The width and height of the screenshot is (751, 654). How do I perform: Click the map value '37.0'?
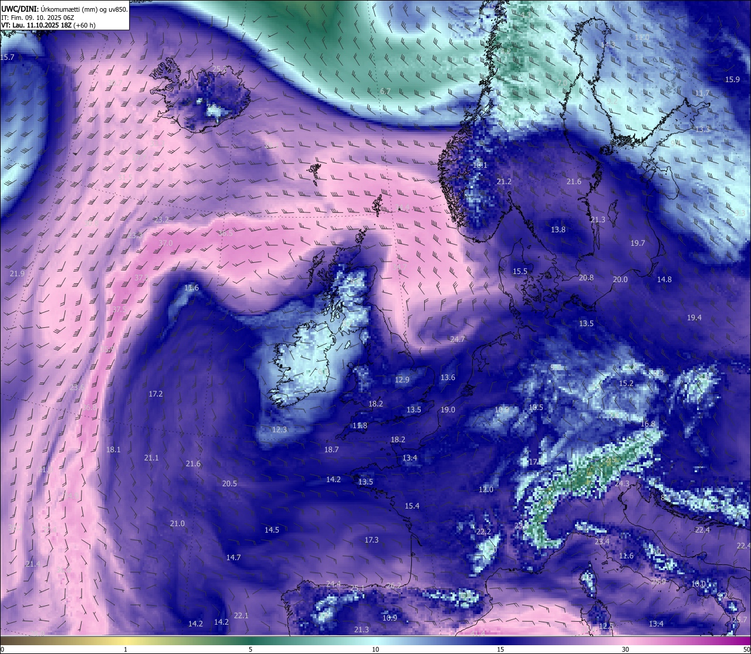click(x=165, y=243)
